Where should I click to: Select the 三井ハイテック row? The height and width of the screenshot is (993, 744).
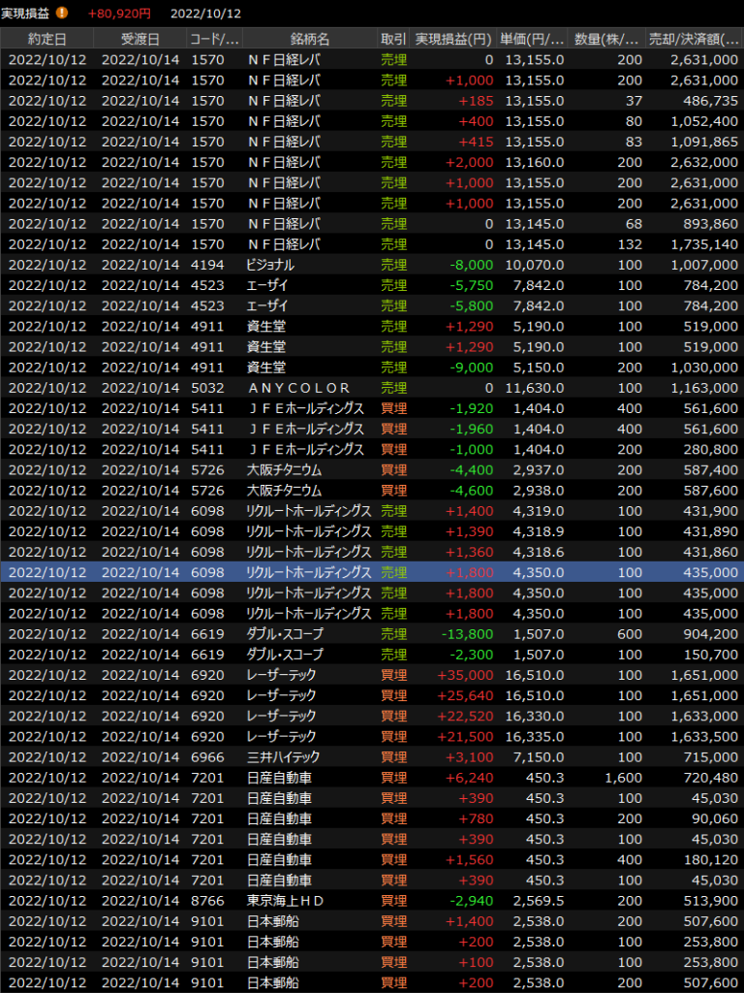[372, 756]
